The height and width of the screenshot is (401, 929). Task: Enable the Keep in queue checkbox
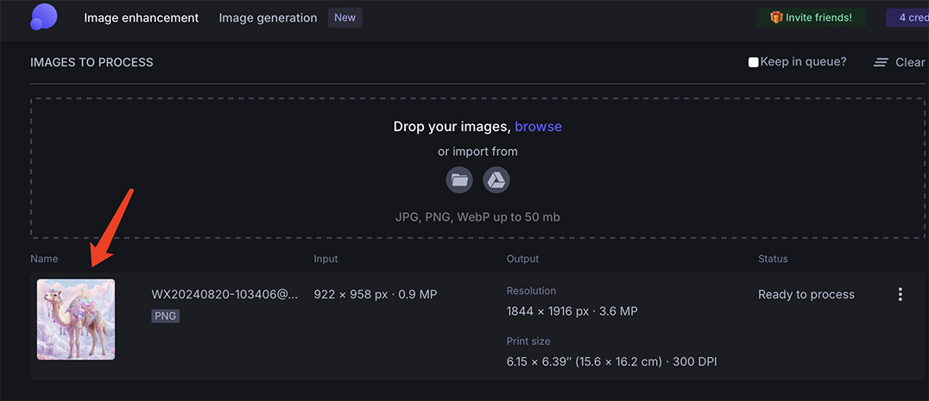754,62
